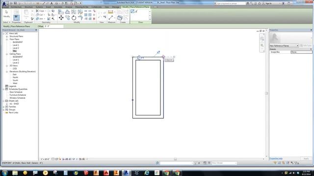The width and height of the screenshot is (314, 176).
Task: Open the BASEMENT floor plan view
Action: [x=18, y=42]
